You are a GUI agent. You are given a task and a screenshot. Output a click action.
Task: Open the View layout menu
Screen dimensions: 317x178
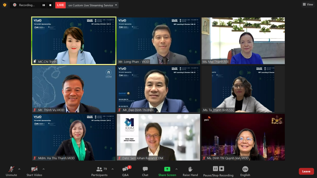click(x=308, y=4)
